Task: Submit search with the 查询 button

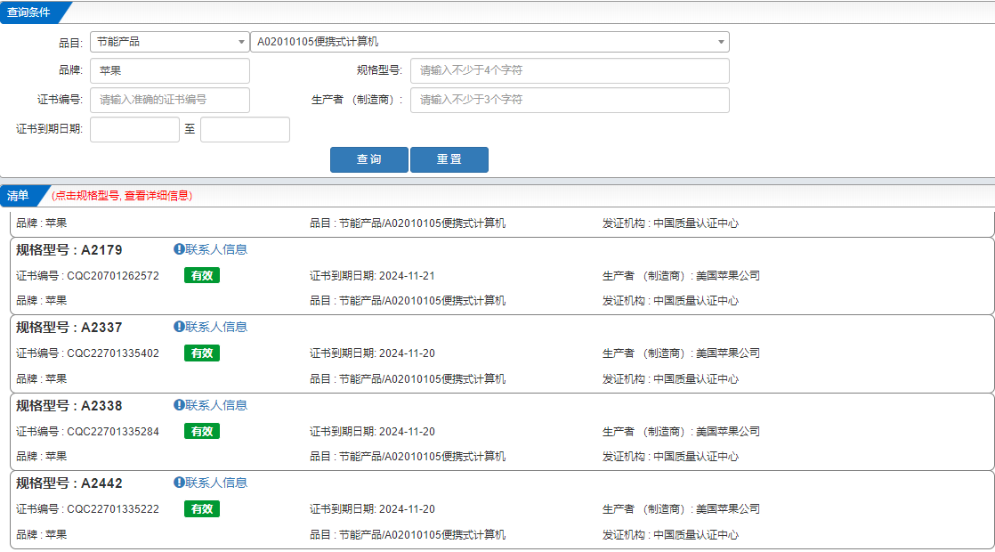Action: pyautogui.click(x=368, y=159)
